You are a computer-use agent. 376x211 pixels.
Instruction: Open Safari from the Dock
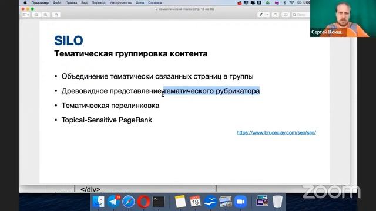129,202
